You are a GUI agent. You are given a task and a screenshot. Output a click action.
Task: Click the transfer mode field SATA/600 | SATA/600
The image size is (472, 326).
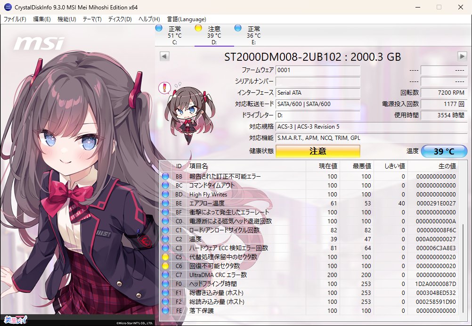(318, 104)
